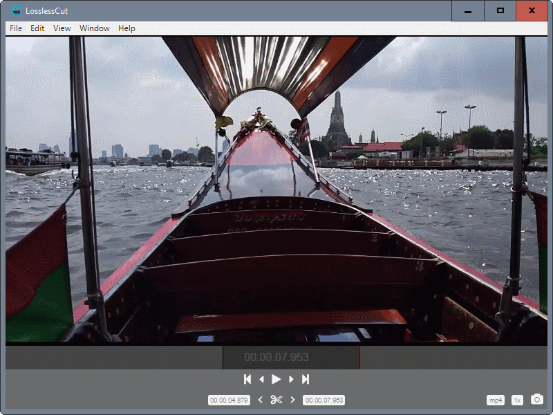
Task: Open the Help menu
Action: (126, 28)
